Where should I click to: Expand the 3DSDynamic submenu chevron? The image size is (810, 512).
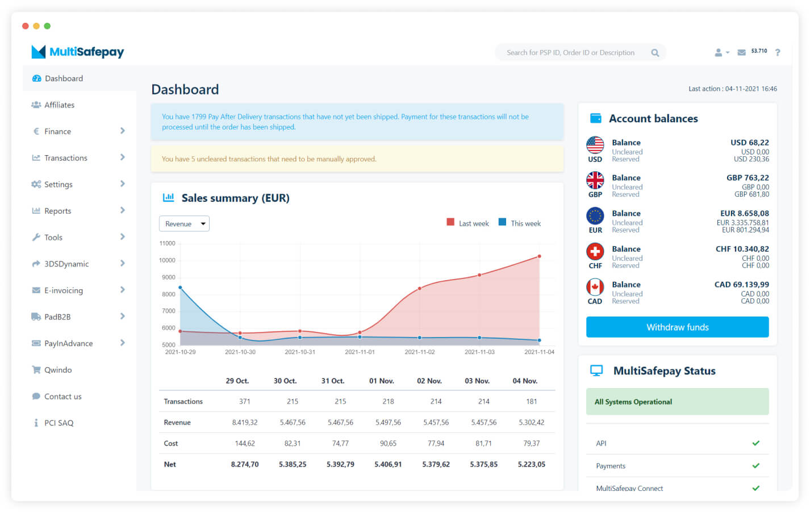pyautogui.click(x=123, y=263)
